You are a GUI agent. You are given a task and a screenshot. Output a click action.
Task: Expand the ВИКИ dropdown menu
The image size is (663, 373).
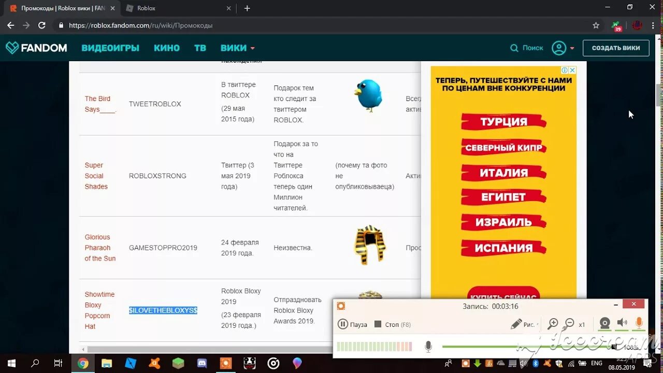[237, 48]
